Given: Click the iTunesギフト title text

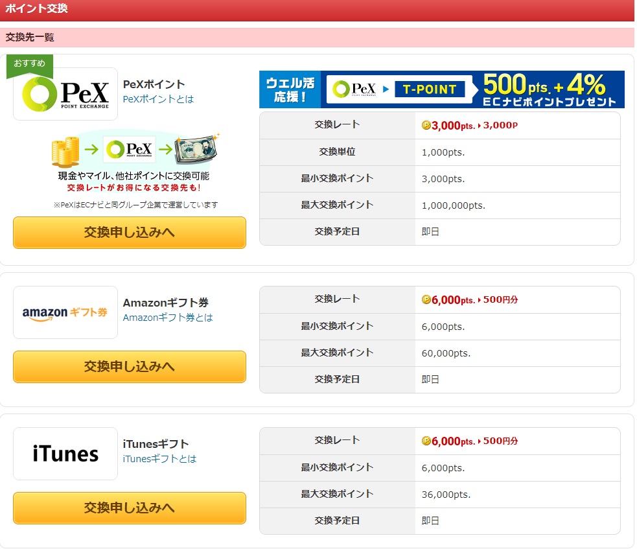Looking at the screenshot, I should 156,444.
